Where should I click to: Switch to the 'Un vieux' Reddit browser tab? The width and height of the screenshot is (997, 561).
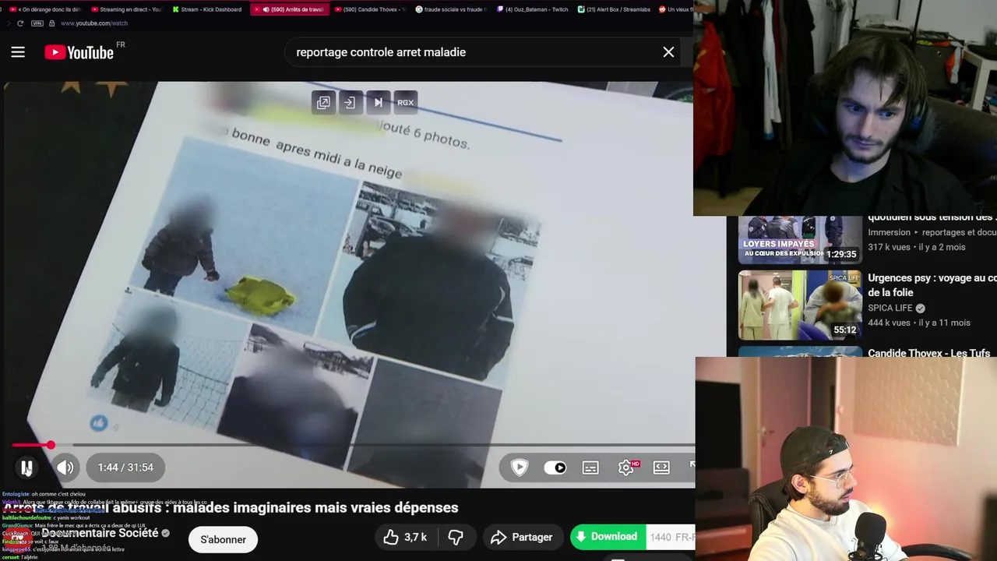pos(675,9)
